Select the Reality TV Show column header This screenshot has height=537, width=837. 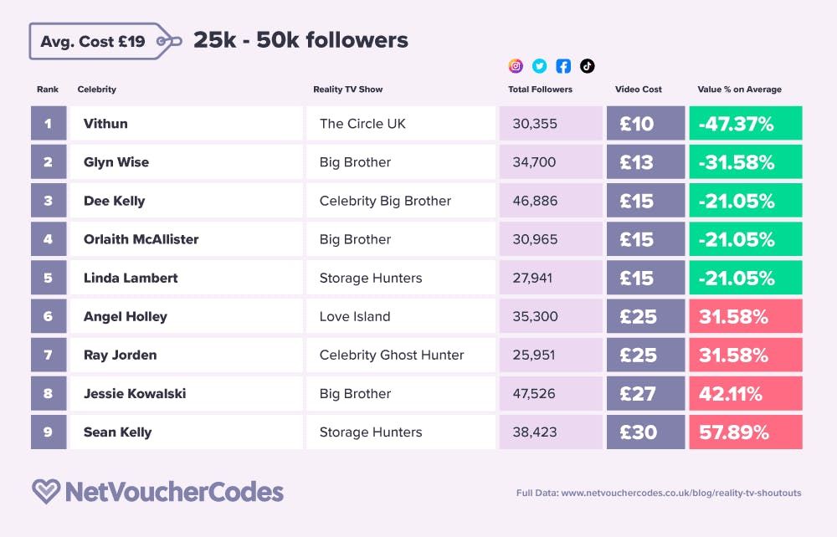click(x=348, y=89)
